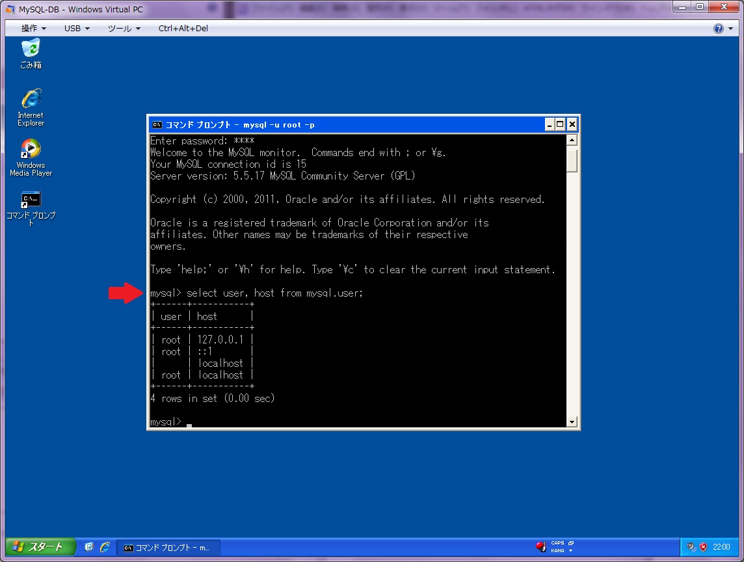This screenshot has width=744, height=562.
Task: Click the red security shield tray icon
Action: click(703, 547)
